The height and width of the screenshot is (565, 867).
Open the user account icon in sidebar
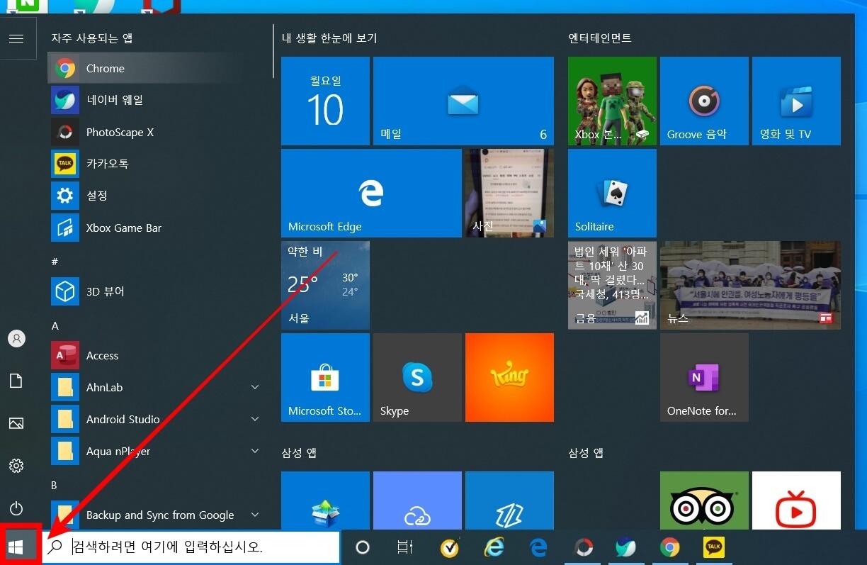[16, 338]
